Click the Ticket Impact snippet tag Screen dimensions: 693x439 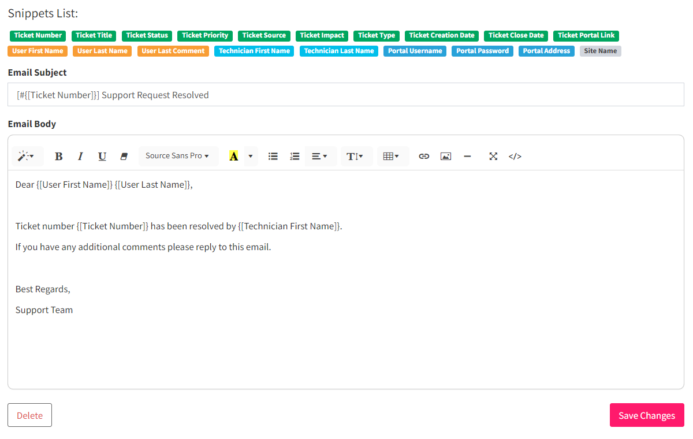click(x=322, y=36)
